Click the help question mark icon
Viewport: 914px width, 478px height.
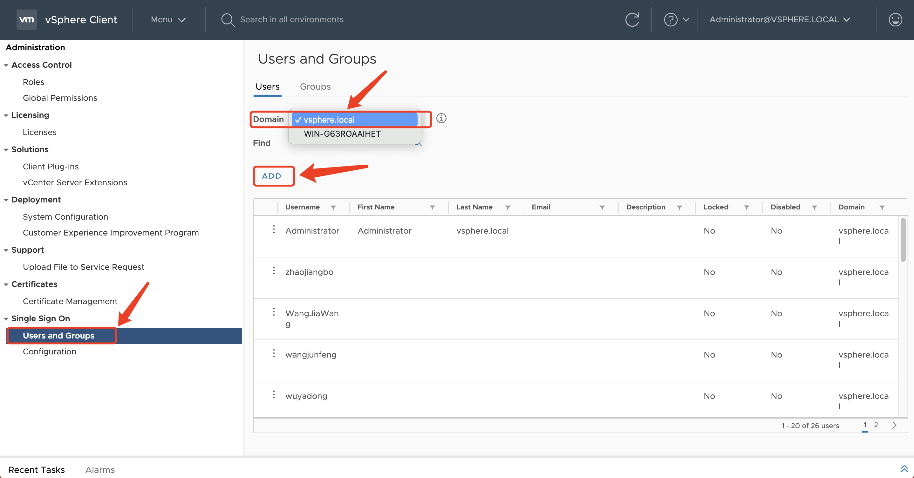(670, 19)
